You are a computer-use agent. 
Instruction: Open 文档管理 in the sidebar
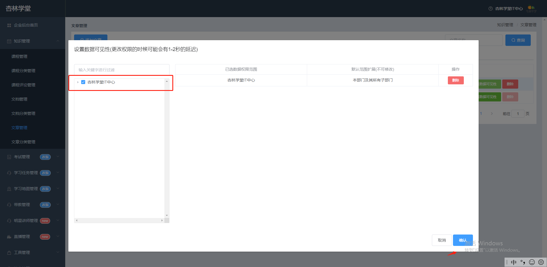(19, 99)
